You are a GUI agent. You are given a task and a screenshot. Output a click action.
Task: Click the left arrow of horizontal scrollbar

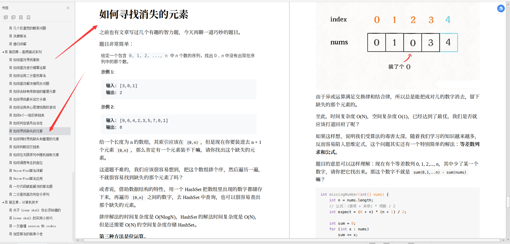click(x=78, y=240)
